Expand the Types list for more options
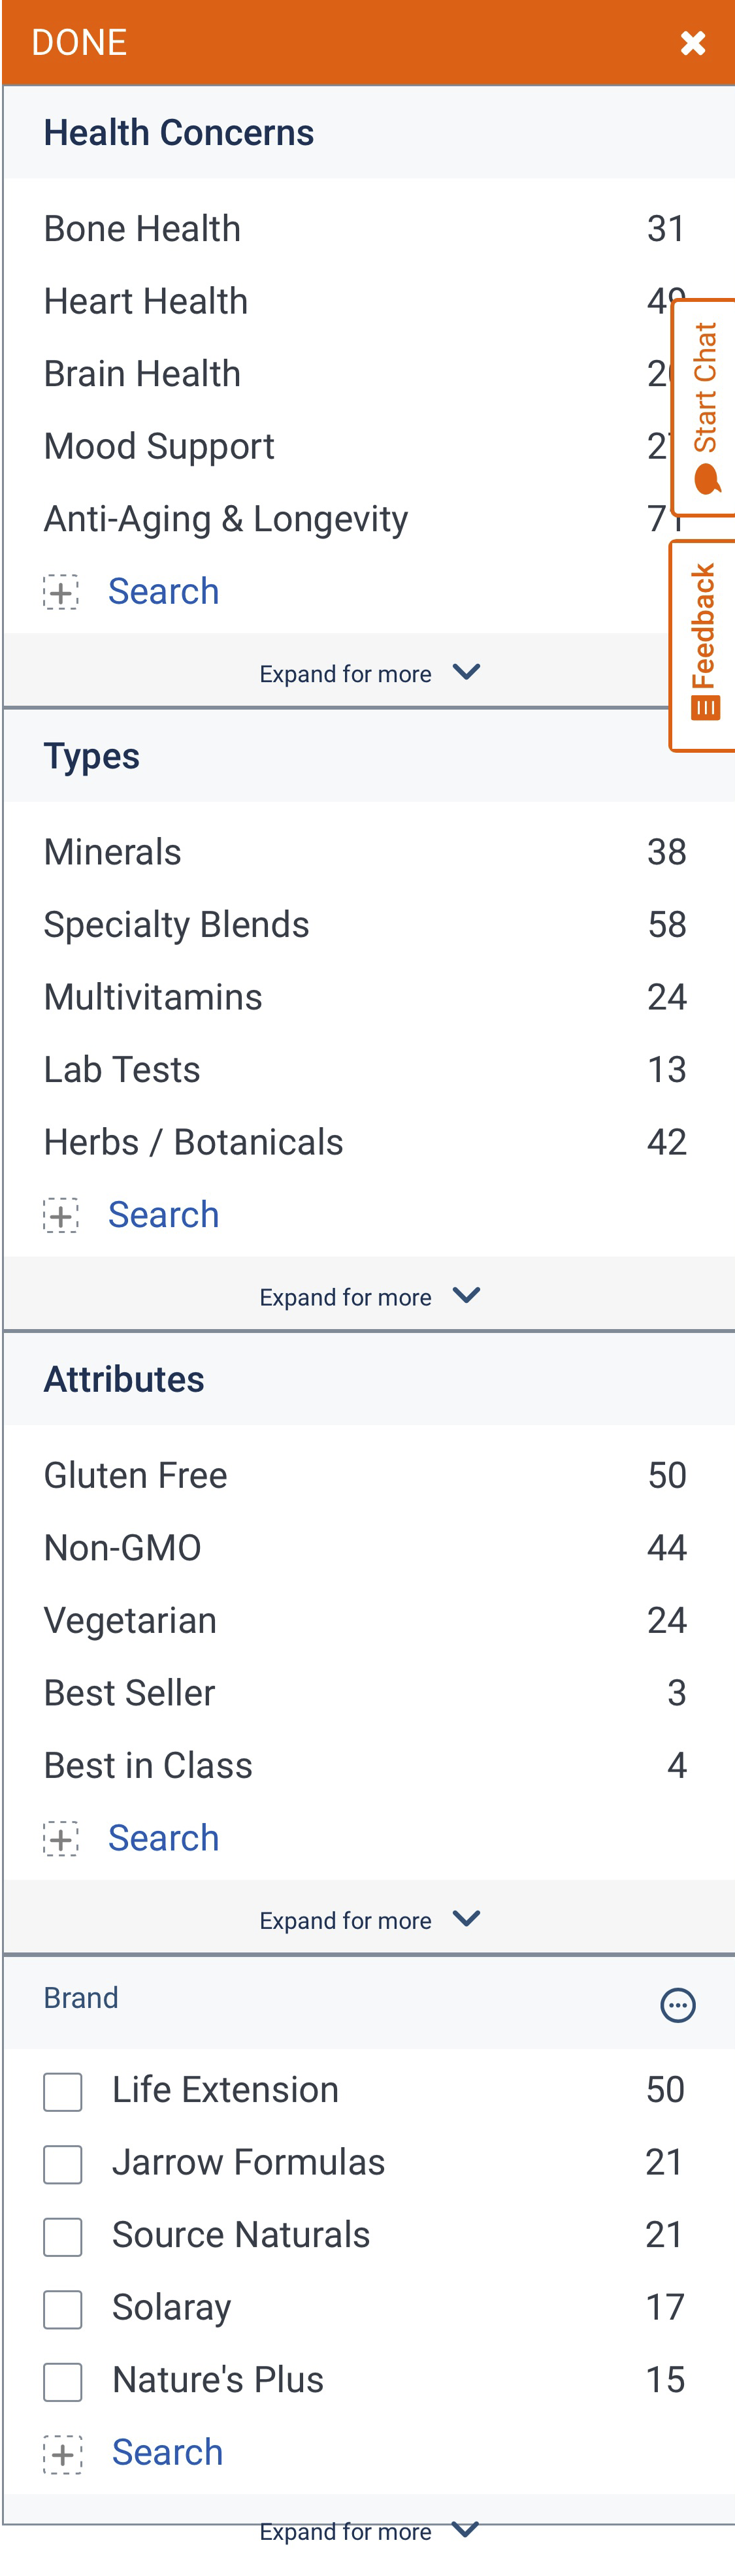The width and height of the screenshot is (735, 2551). 367,1295
